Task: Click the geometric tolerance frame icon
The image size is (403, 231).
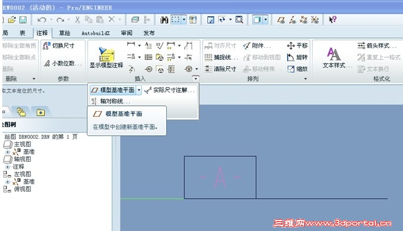Action: tap(148, 57)
